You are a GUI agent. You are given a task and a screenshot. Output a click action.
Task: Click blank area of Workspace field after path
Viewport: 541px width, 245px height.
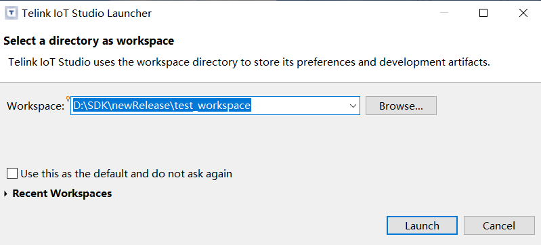[299, 106]
